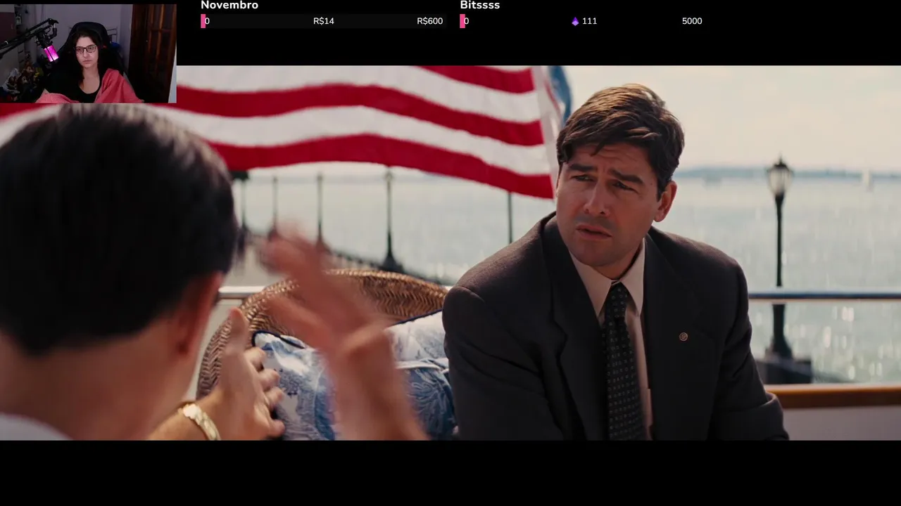Click the Bitssss progress bar
Viewport: 901px width, 506px height.
pyautogui.click(x=582, y=21)
